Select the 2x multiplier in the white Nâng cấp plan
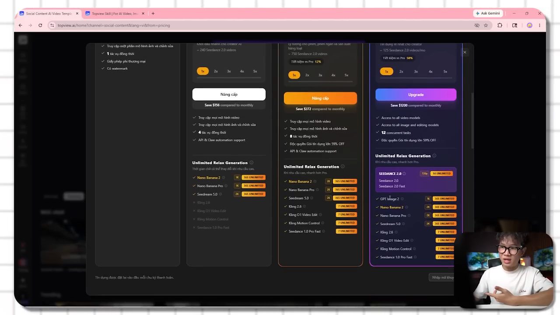This screenshot has width=560, height=315. [216, 71]
